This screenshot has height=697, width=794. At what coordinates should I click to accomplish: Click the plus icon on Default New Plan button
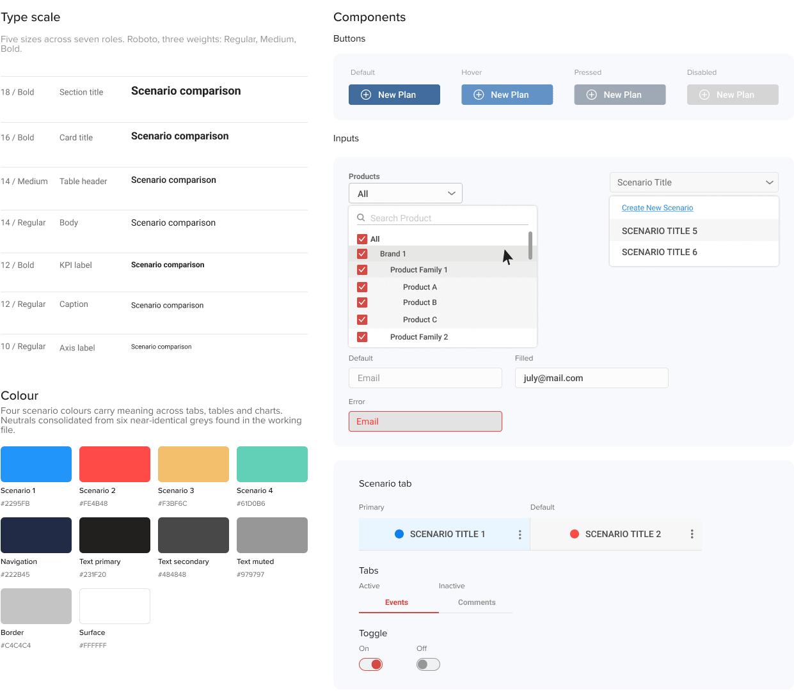pos(366,95)
